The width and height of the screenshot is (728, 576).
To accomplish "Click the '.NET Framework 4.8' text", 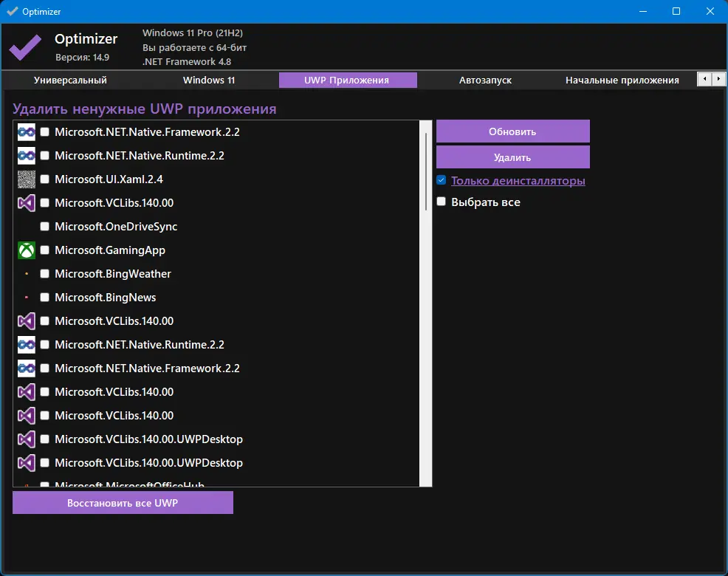I will (x=187, y=62).
